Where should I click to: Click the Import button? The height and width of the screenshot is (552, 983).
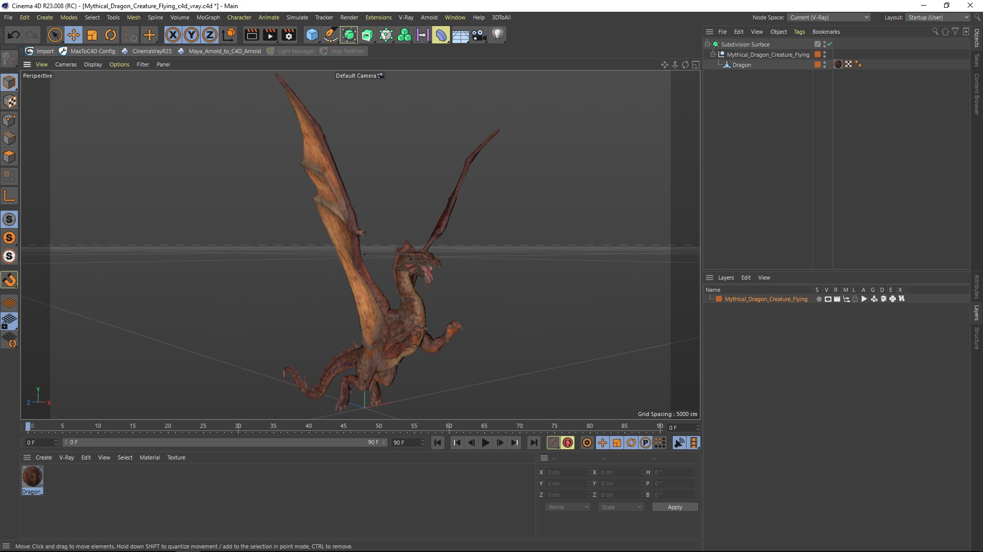tap(39, 51)
